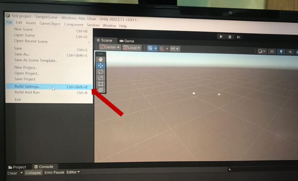Open the Clear options dropdown arrow

click(21, 173)
